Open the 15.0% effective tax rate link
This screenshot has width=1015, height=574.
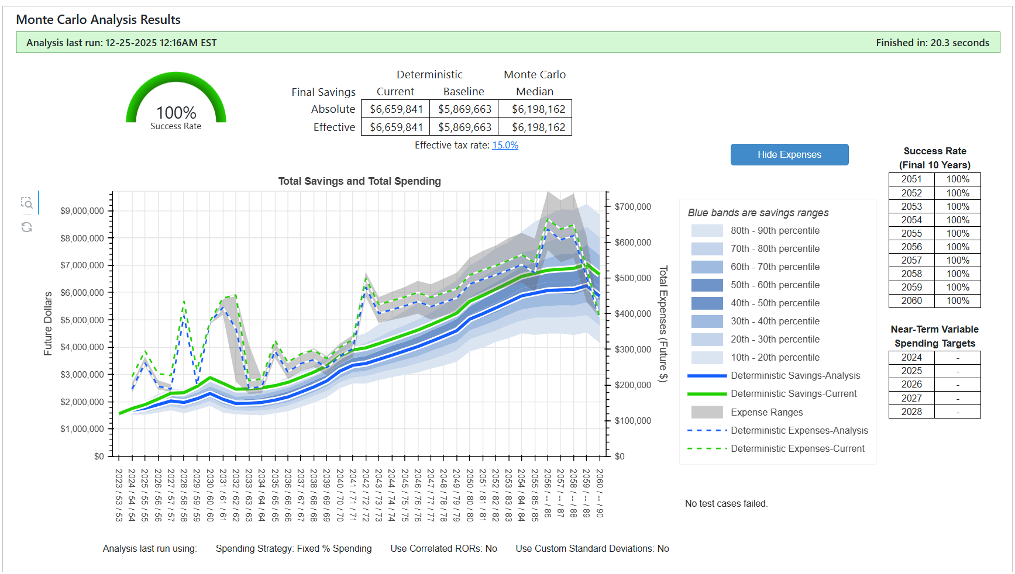pos(505,146)
